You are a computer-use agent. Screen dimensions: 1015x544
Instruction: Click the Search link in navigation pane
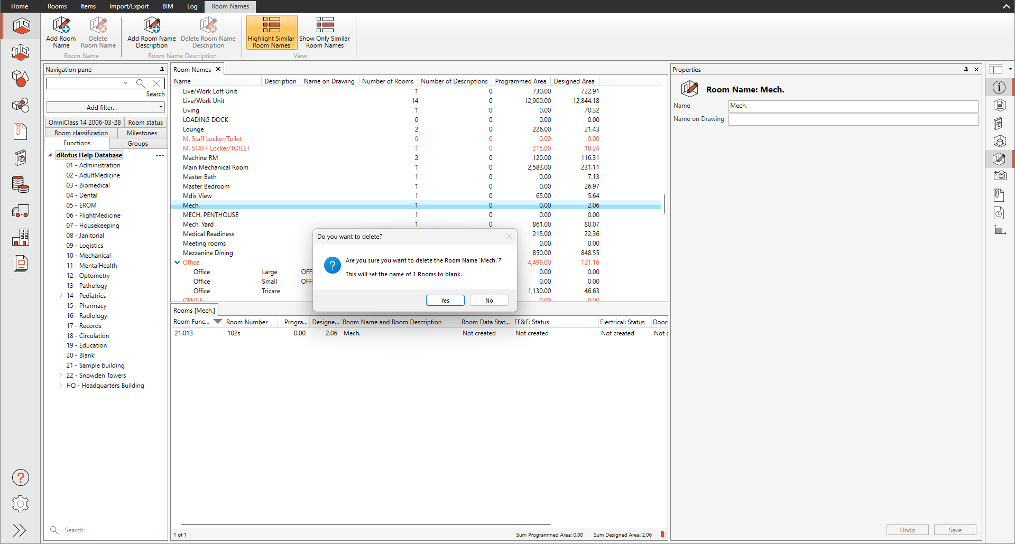coord(155,94)
